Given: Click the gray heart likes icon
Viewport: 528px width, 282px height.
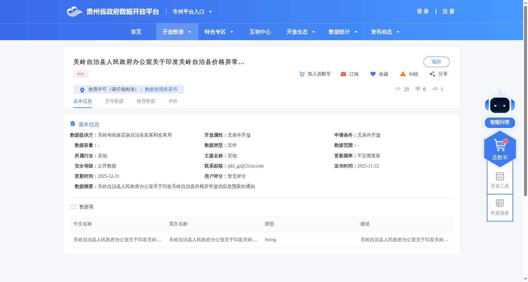Looking at the screenshot, I should click(418, 89).
